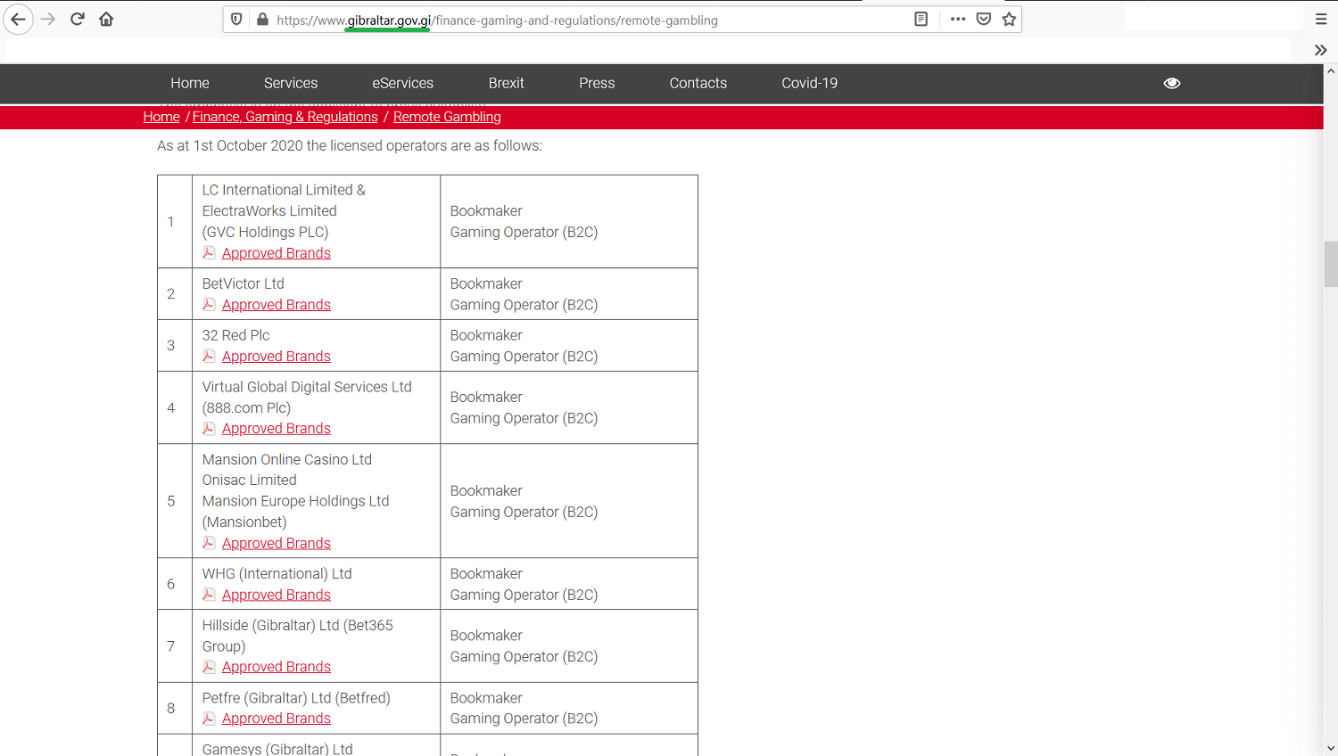Click row number 5 cell
1338x756 pixels.
pyautogui.click(x=175, y=501)
